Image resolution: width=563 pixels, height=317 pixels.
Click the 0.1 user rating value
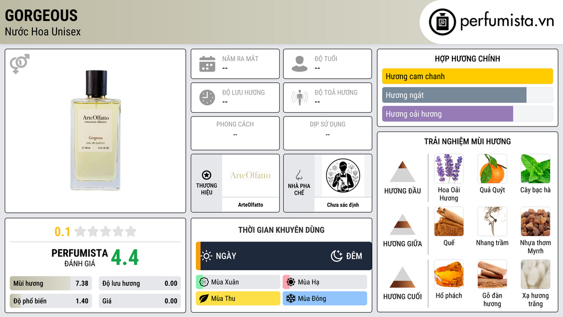pos(63,232)
